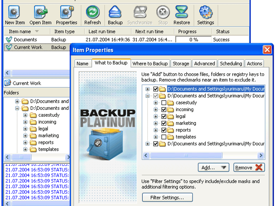Close the Item Properties dialog
This screenshot has width=275, height=206.
tap(267, 50)
